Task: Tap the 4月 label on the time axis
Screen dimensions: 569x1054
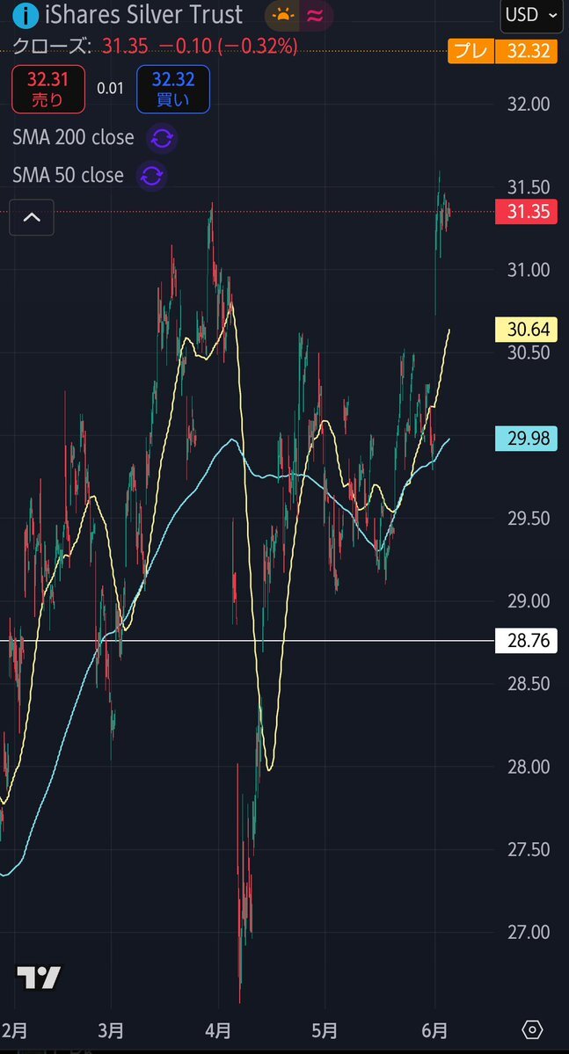Action: [x=219, y=1029]
